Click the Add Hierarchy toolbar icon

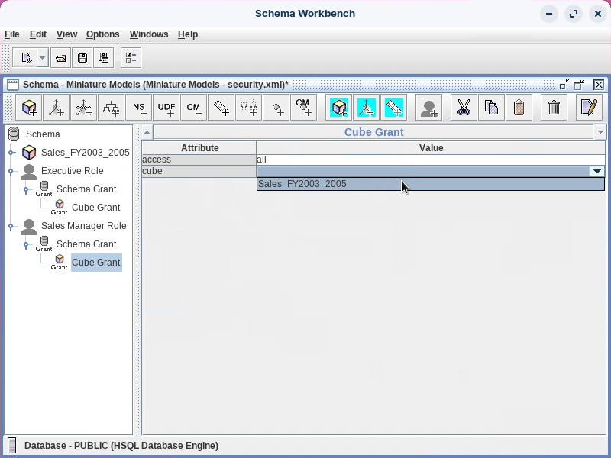point(112,108)
